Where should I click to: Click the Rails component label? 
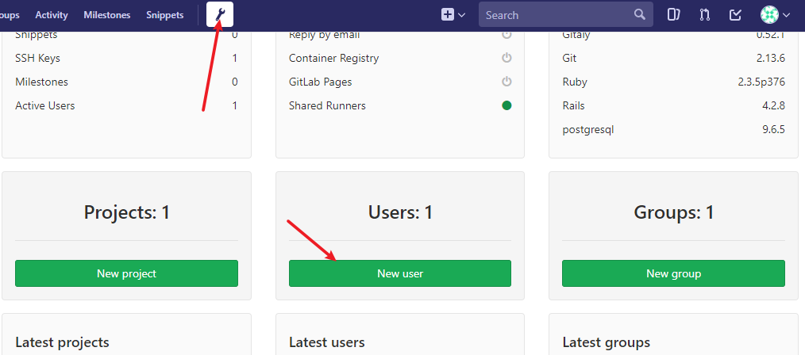[x=573, y=105]
